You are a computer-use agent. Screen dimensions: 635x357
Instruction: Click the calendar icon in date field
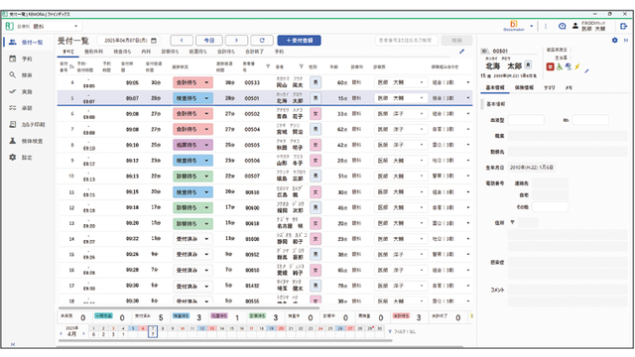[x=154, y=41]
